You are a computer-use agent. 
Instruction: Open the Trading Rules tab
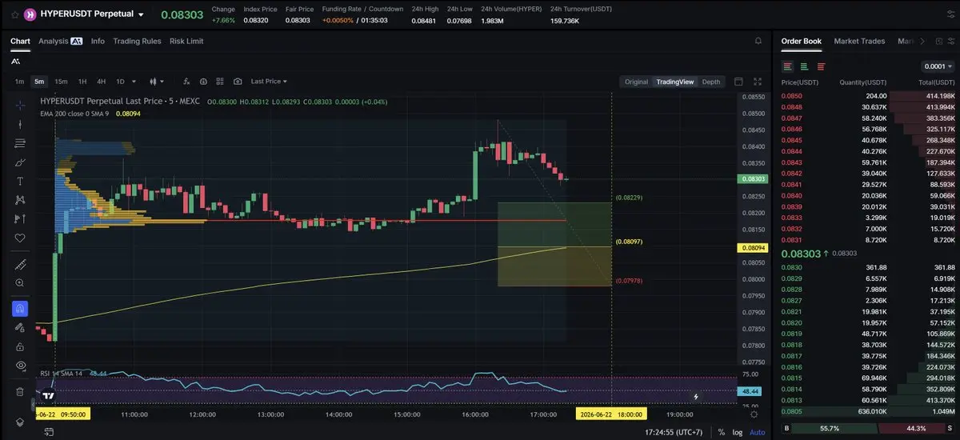click(137, 41)
